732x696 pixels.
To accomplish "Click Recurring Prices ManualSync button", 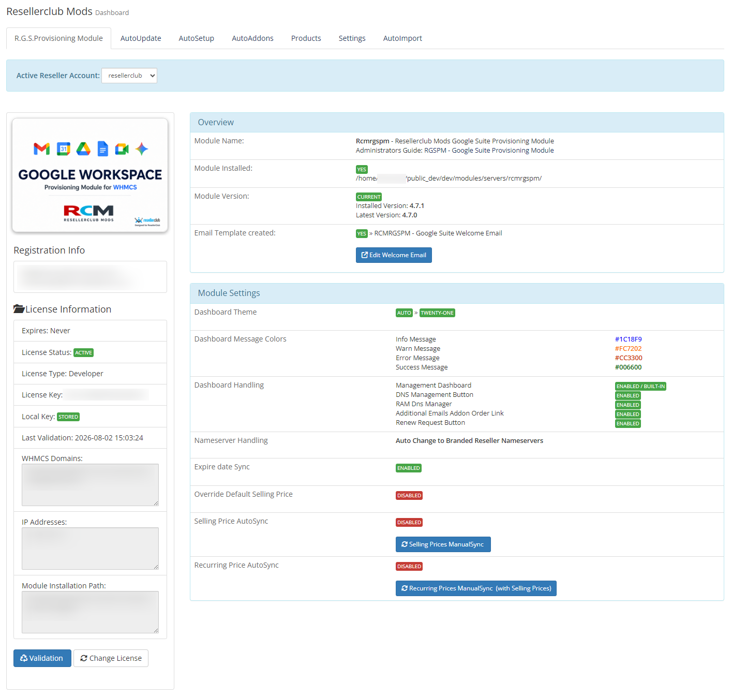I will click(476, 588).
